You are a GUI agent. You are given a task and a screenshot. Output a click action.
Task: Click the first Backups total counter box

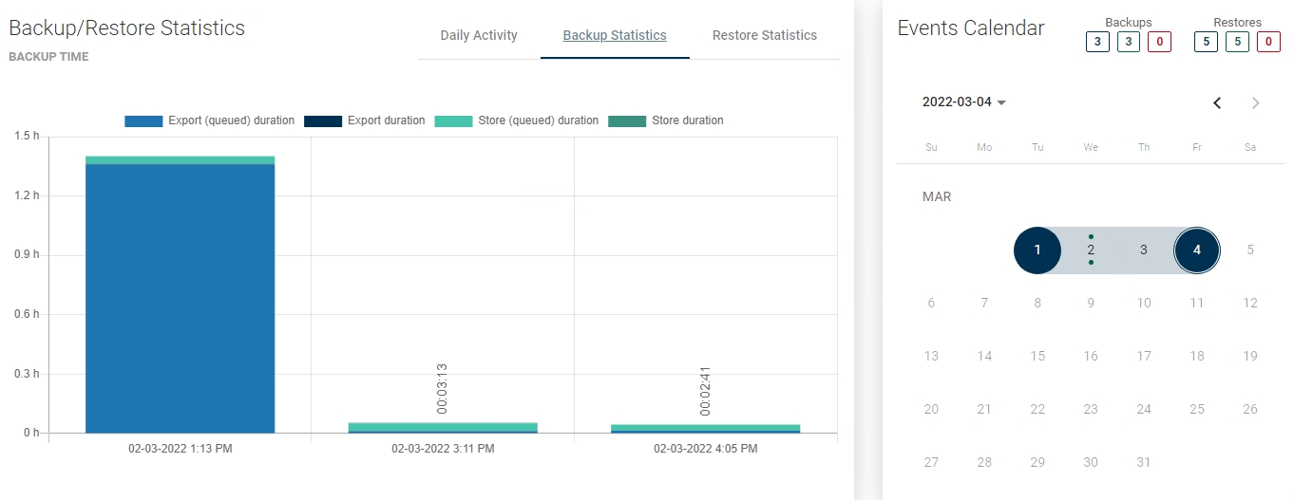click(1098, 42)
